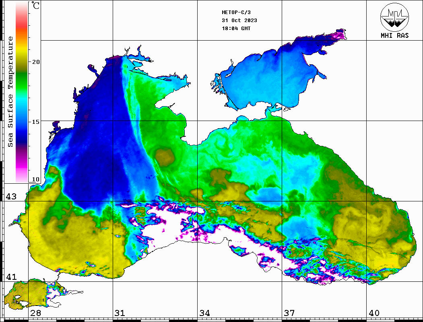Viewport: 423px width, 322px height.
Task: Click longitude label '40'
Action: click(x=374, y=313)
